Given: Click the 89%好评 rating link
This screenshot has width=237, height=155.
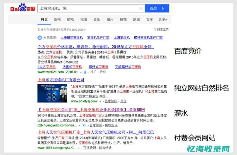Looking at the screenshot, I should tap(112, 125).
